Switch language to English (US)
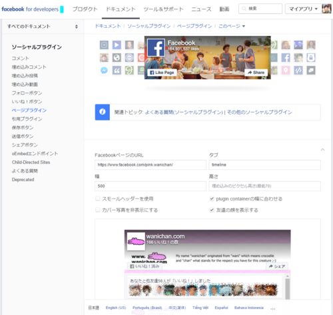The image size is (333, 315). pos(116,308)
